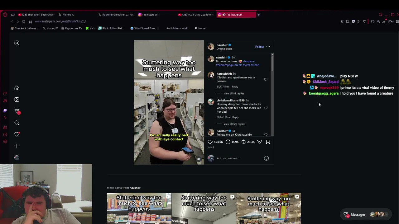
Task: Focus the Add a comment field
Action: [238, 158]
